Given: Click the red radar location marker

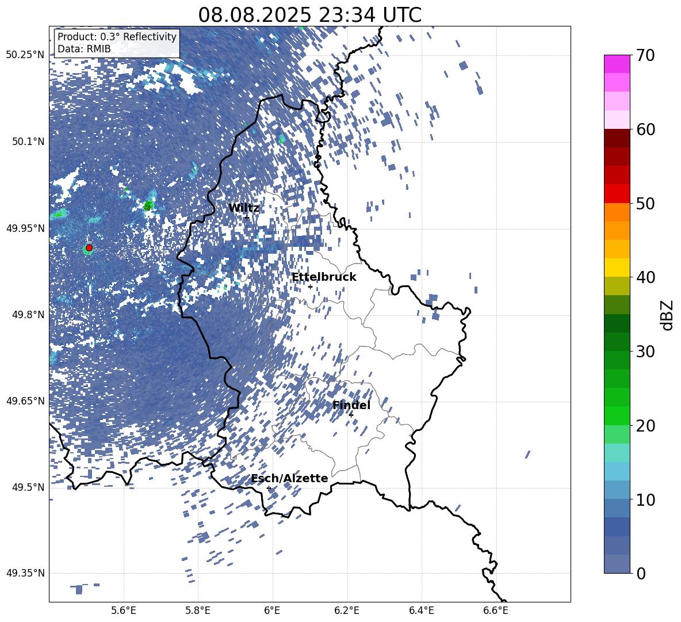Looking at the screenshot, I should click(89, 248).
